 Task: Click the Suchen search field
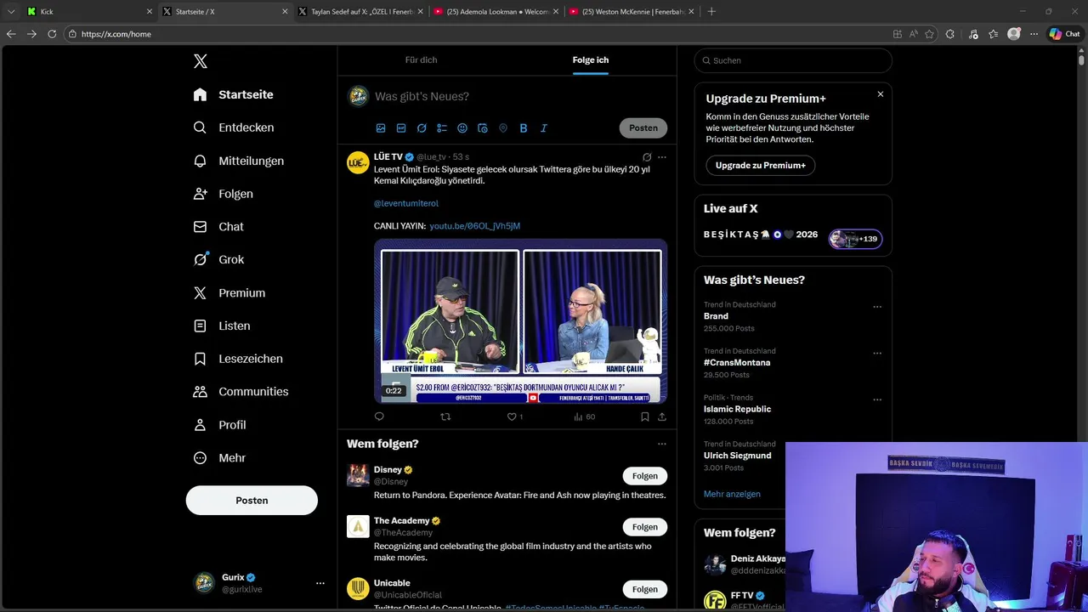tap(793, 60)
